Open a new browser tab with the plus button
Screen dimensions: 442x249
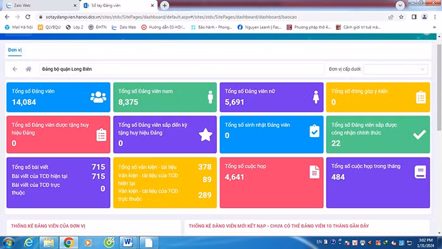tap(165, 5)
